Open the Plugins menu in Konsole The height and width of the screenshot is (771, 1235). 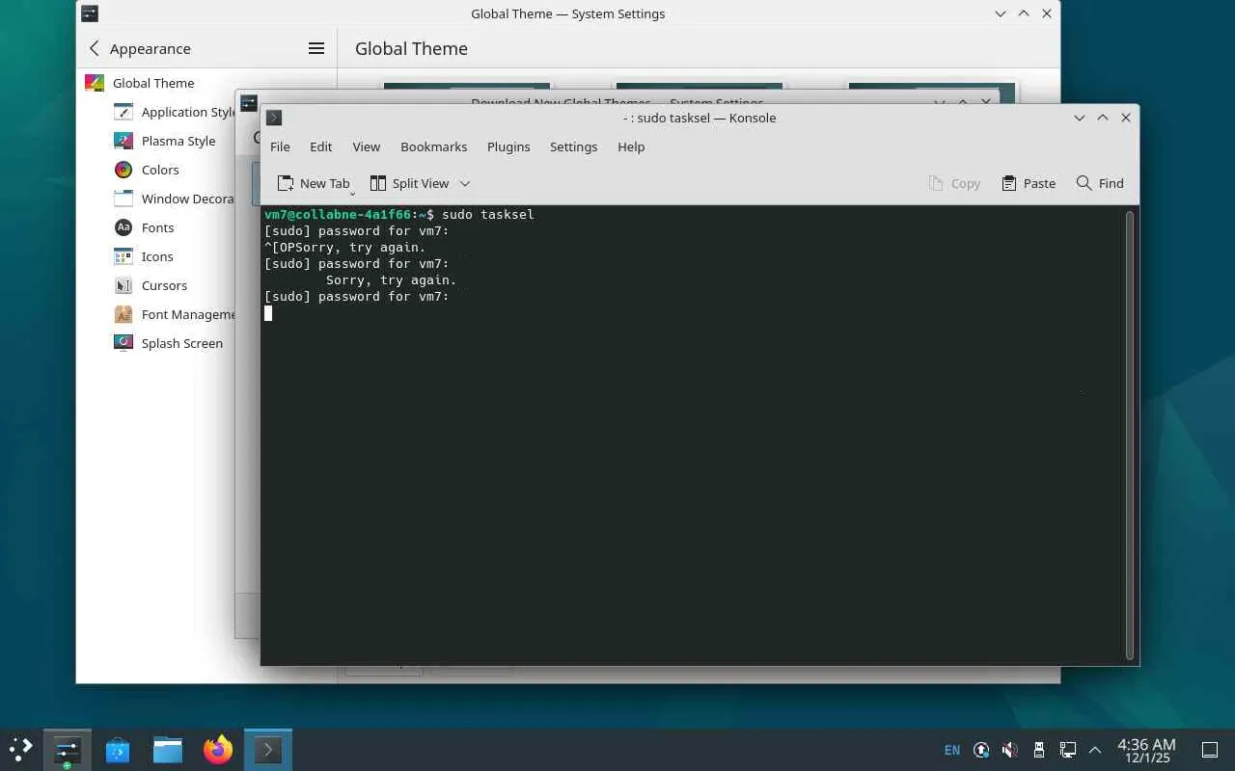pos(508,146)
